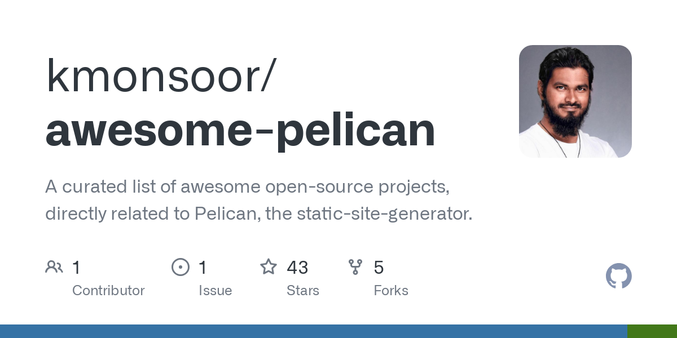Click the contributor count number 1
The image size is (677, 338).
[77, 267]
